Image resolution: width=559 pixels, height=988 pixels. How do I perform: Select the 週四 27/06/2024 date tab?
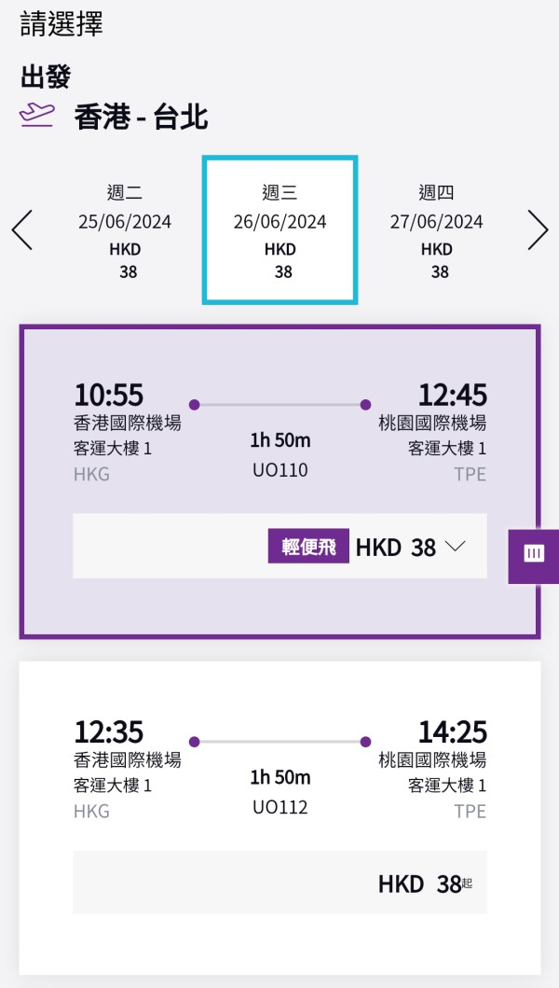click(438, 230)
